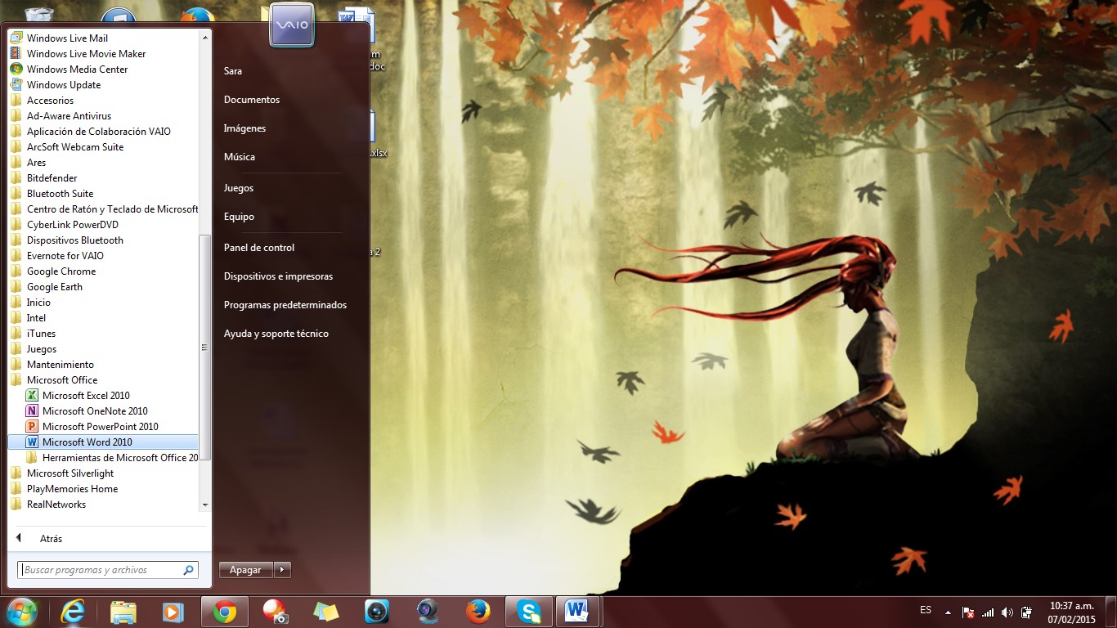Click the Buscar programas y archivos field
Image resolution: width=1117 pixels, height=628 pixels.
tap(108, 570)
